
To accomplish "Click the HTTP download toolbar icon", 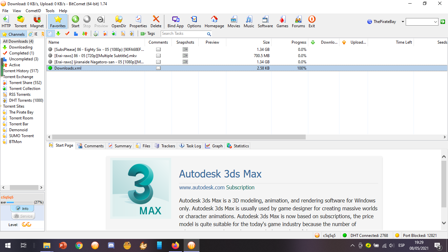I will 6,22.
